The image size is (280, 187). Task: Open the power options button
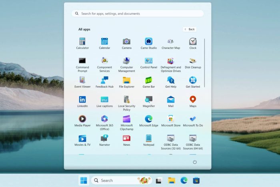point(195,162)
